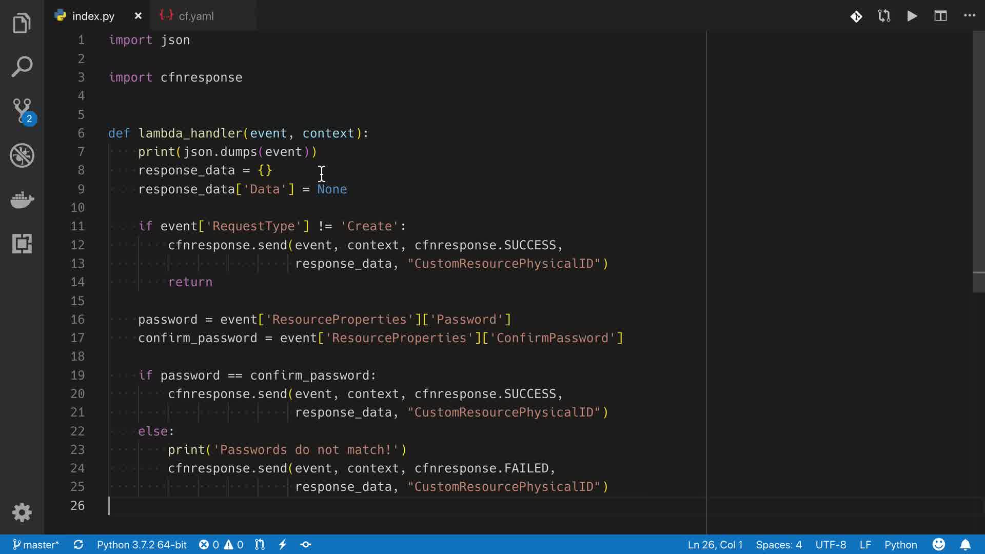Toggle the notifications bell
Viewport: 985px width, 554px height.
point(965,544)
